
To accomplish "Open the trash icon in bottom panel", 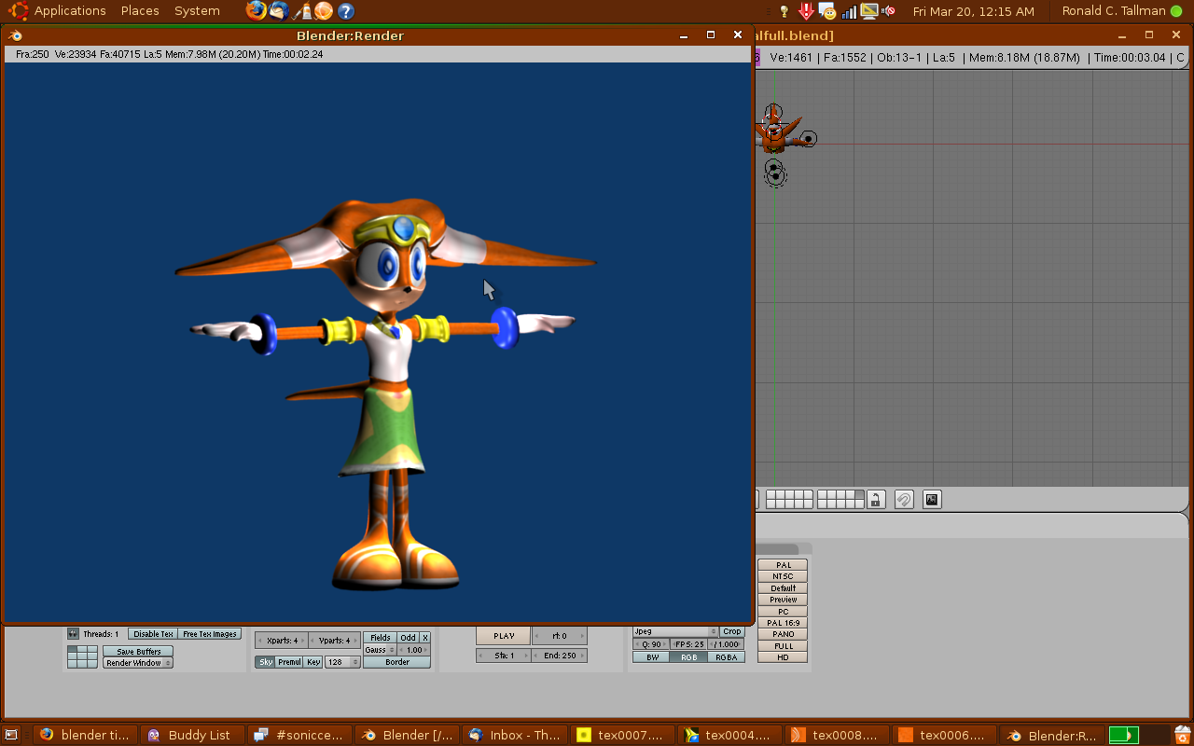I will click(1182, 735).
